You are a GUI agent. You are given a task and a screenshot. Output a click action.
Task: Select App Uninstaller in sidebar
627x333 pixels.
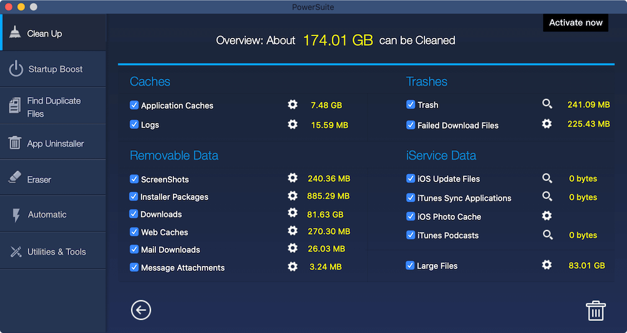(x=53, y=143)
